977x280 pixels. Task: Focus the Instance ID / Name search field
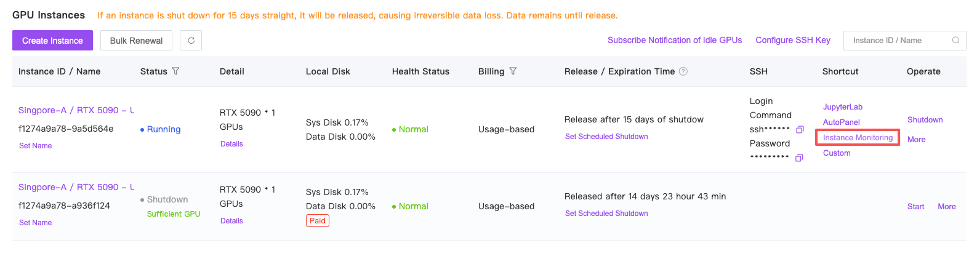coord(904,41)
